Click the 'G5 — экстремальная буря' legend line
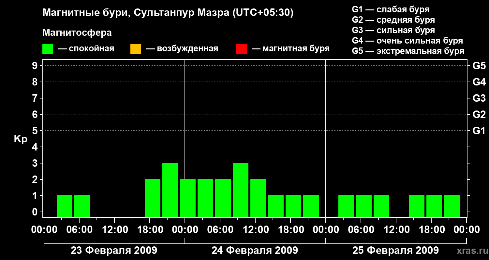This screenshot has width=489, height=260. (x=408, y=51)
